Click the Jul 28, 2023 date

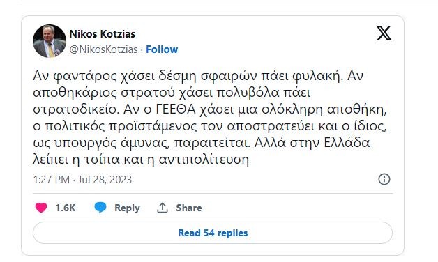(105, 179)
